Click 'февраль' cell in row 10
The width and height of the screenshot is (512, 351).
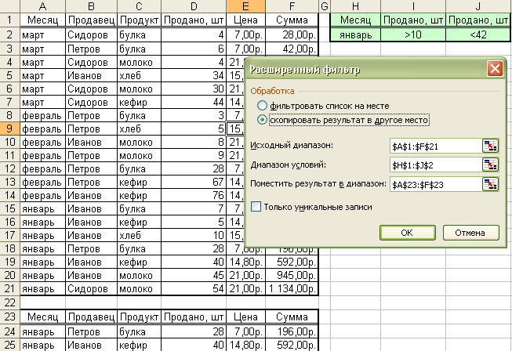point(42,143)
